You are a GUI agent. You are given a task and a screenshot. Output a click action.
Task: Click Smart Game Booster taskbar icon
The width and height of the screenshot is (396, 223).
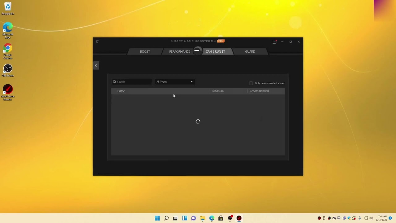tap(239, 218)
